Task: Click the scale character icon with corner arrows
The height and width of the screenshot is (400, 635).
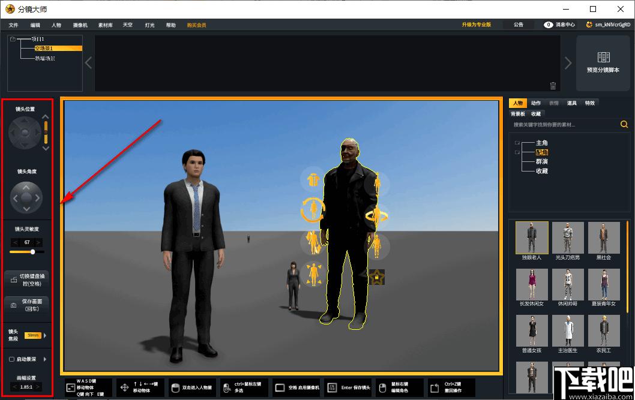Action: tap(313, 275)
